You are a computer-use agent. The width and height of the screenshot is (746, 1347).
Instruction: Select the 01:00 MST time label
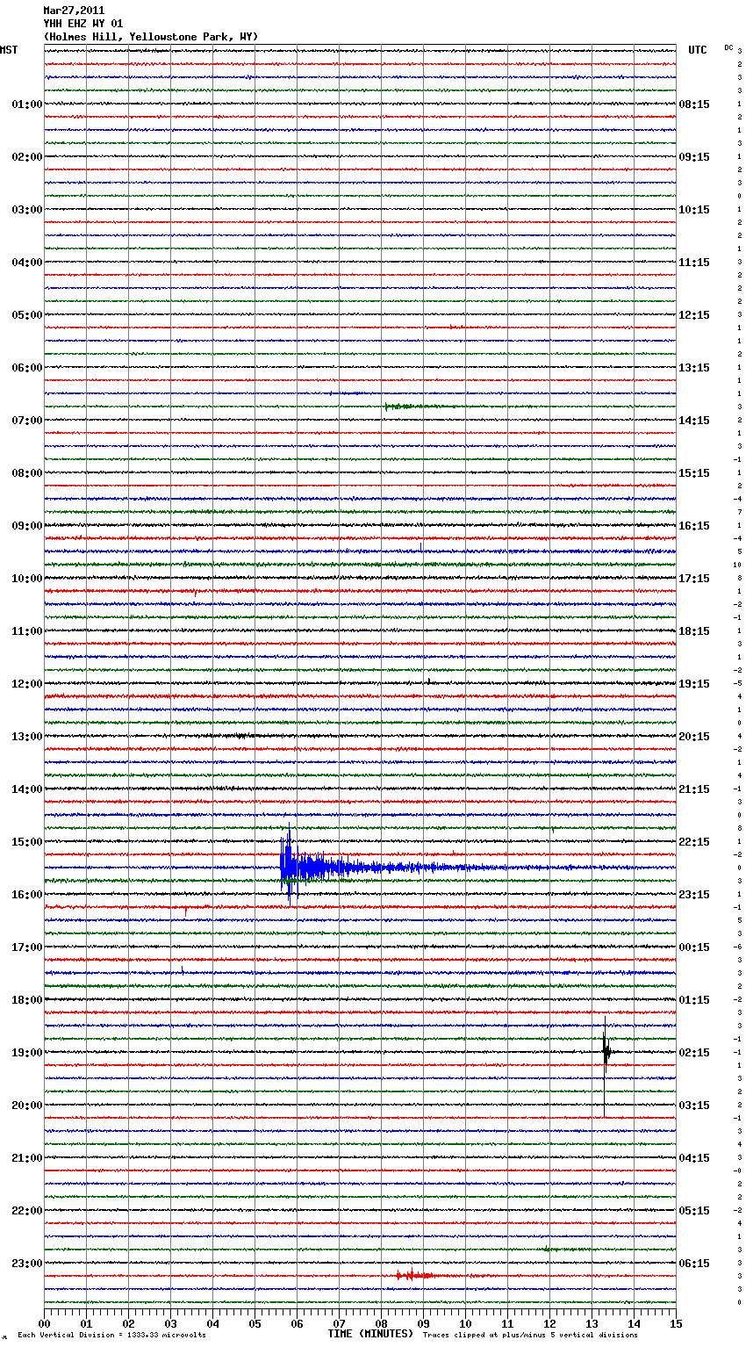27,104
